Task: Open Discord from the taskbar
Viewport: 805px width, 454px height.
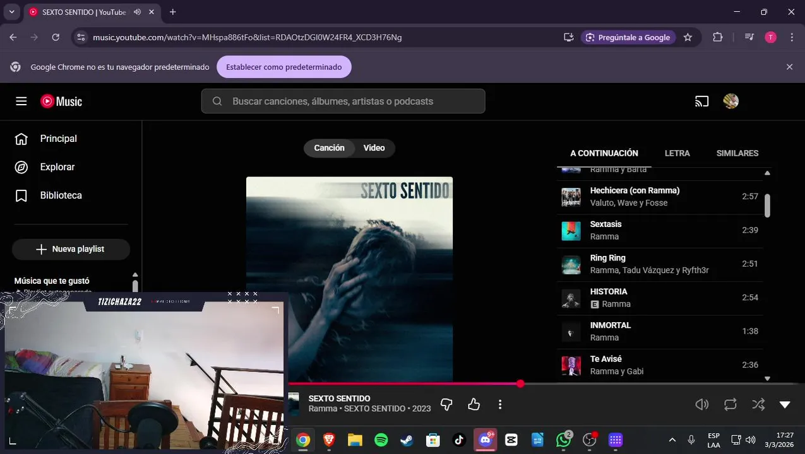Action: 486,440
